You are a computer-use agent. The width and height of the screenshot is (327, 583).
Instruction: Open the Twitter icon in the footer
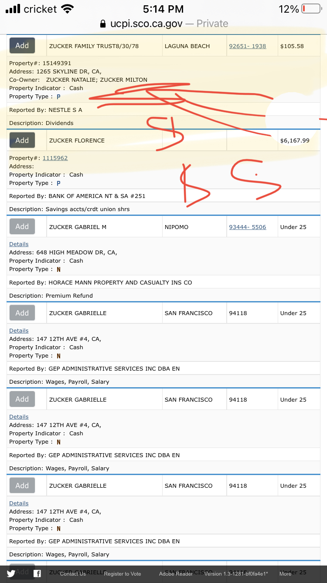[x=11, y=573]
